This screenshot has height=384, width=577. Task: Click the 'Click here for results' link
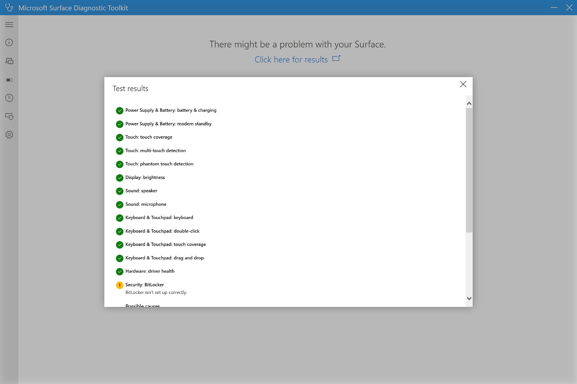coord(291,59)
